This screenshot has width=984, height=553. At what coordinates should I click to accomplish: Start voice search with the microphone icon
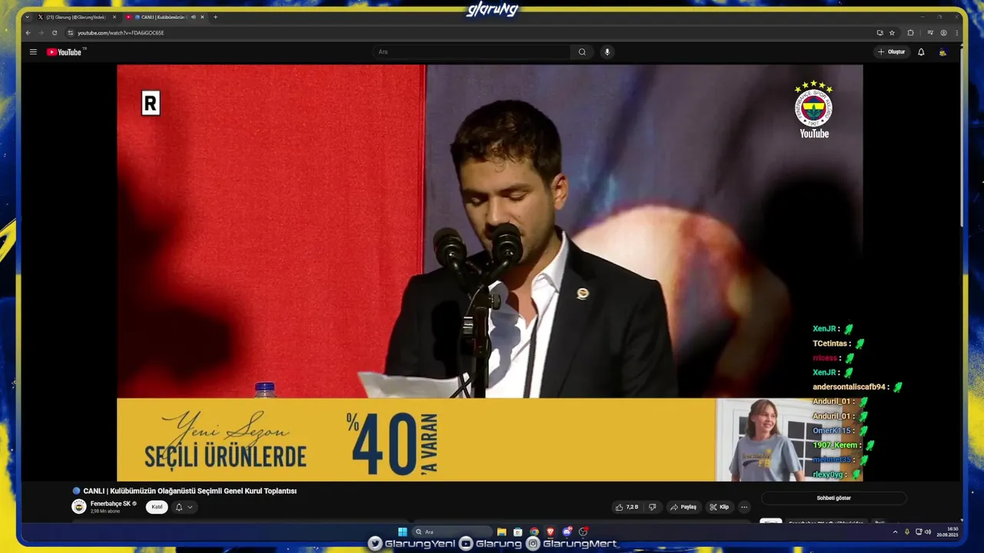click(x=607, y=52)
